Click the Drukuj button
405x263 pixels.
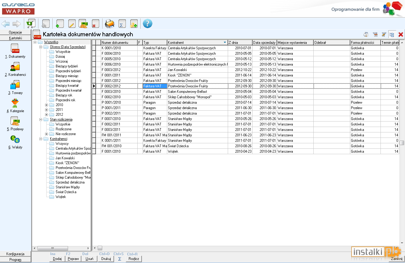point(106,259)
